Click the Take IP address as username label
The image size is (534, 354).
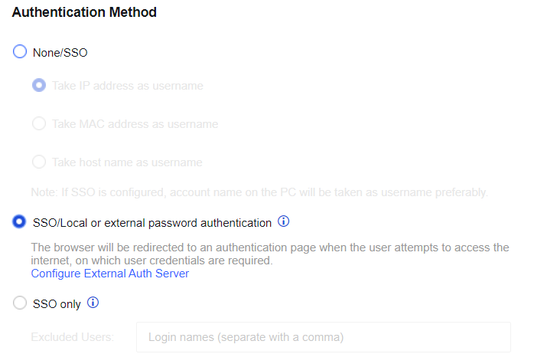[127, 86]
